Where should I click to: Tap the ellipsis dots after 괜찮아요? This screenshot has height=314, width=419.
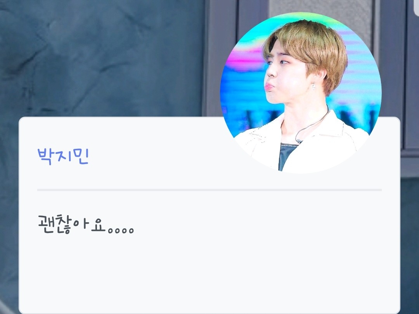(x=121, y=230)
